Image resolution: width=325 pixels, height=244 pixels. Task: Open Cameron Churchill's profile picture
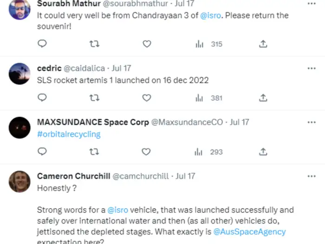(x=19, y=181)
